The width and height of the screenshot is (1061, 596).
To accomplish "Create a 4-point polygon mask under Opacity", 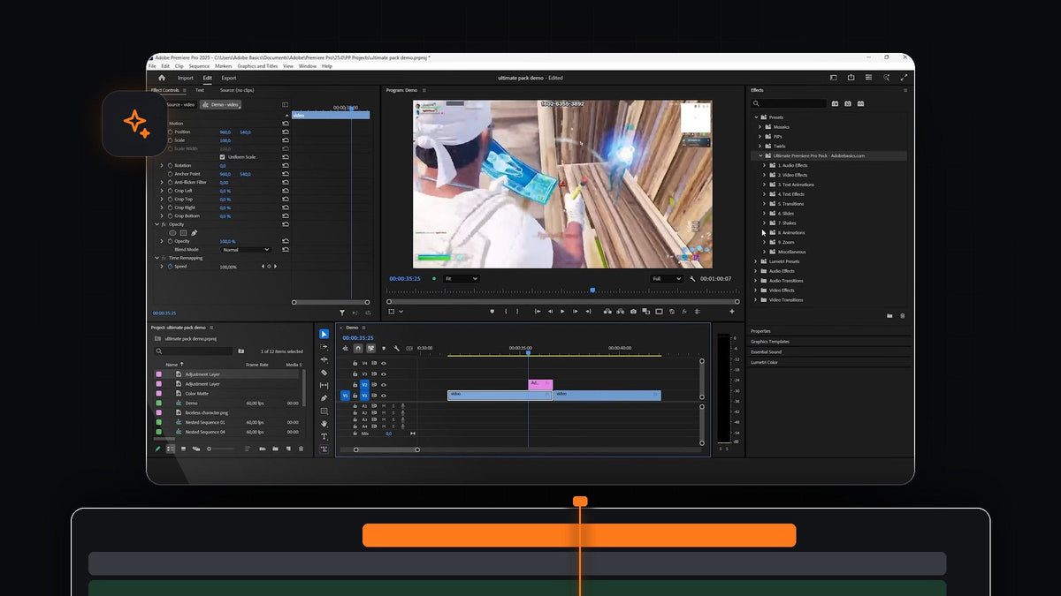I will pyautogui.click(x=183, y=233).
